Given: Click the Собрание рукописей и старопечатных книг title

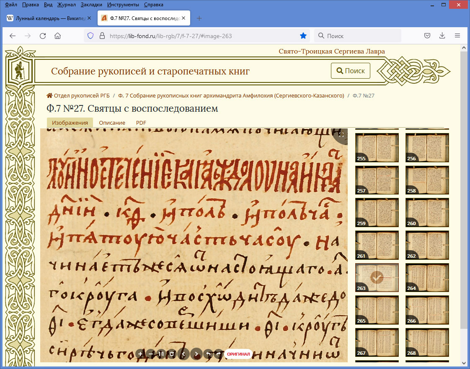Looking at the screenshot, I should [x=150, y=71].
